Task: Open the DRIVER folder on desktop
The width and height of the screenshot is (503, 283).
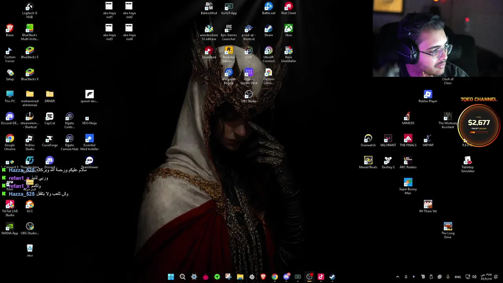Action: tap(50, 97)
